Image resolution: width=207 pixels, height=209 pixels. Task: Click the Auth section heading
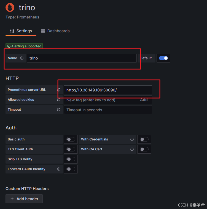[x=11, y=128]
